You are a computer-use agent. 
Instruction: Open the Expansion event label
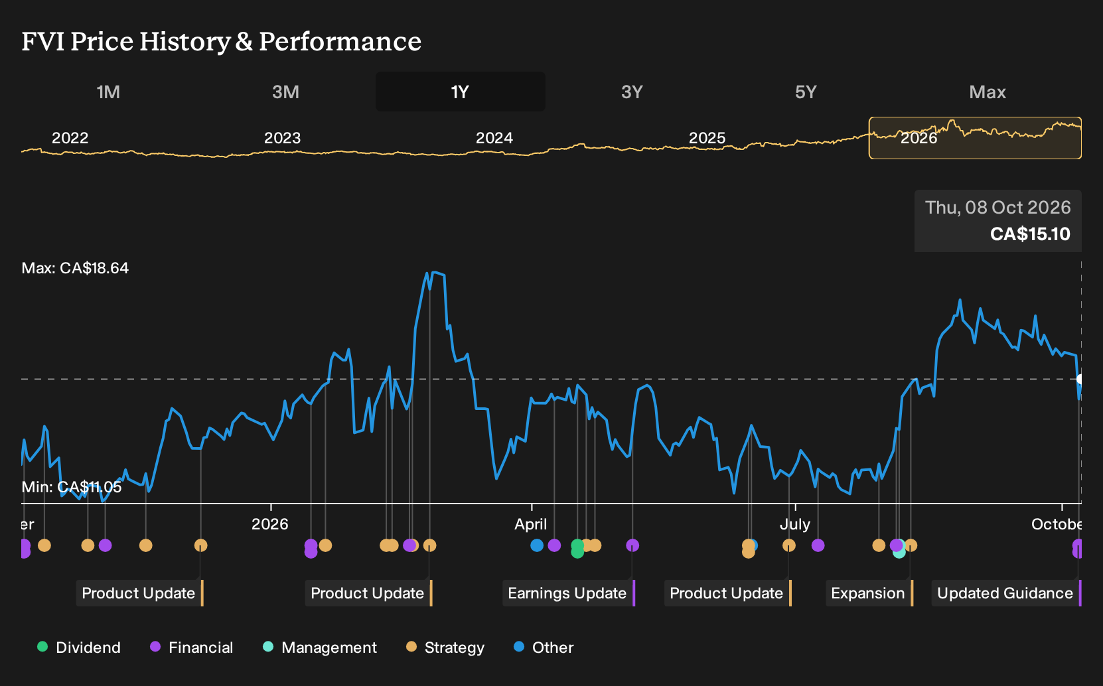869,593
